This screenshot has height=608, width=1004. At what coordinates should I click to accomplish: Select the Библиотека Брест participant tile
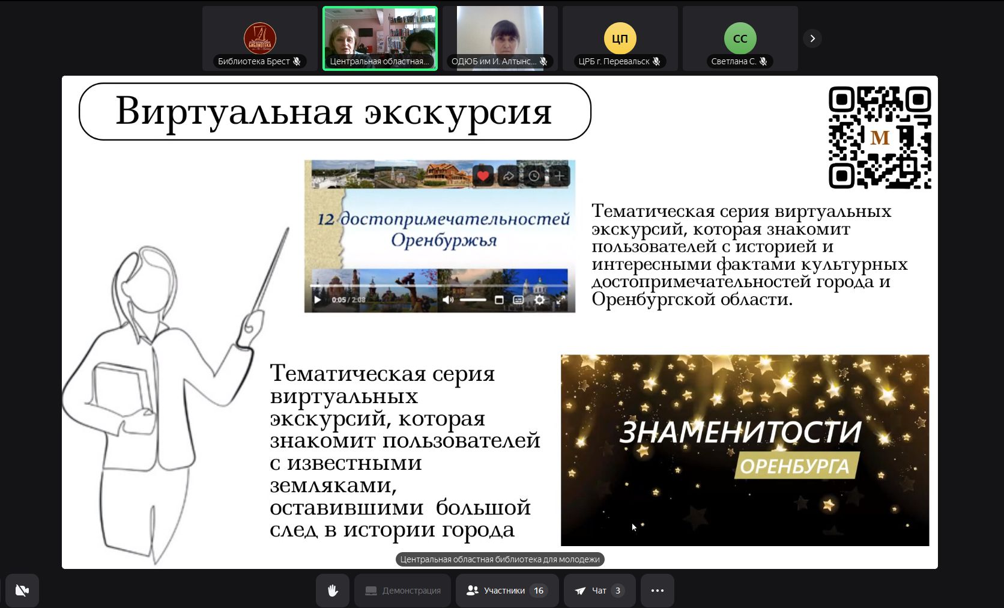(x=259, y=38)
